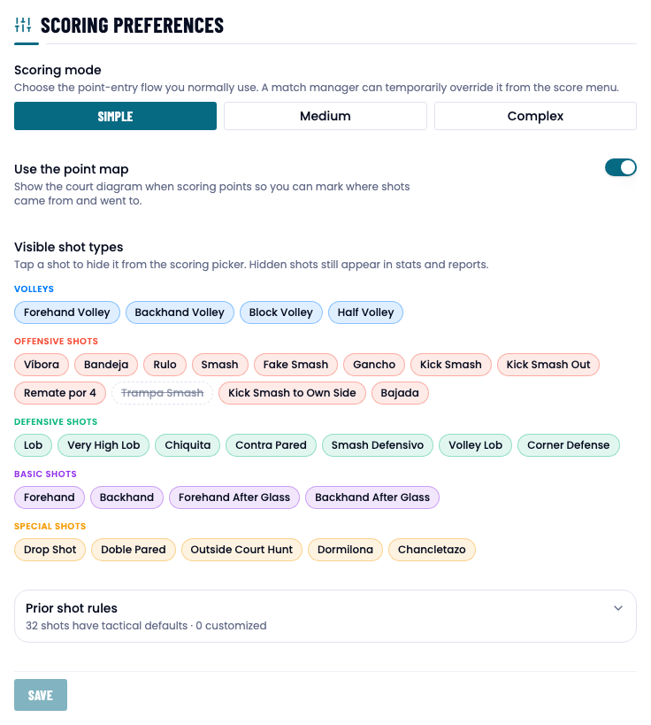Toggle the Corner Defense chip
Screen dimensions: 651x725
pyautogui.click(x=568, y=445)
